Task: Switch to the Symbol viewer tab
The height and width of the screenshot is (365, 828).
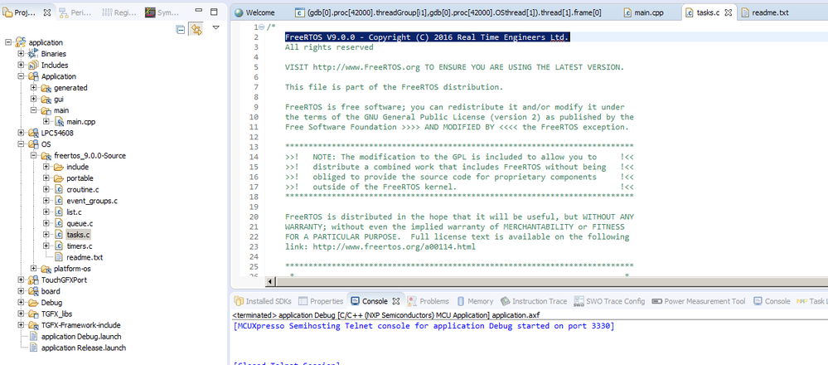Action: (162, 12)
